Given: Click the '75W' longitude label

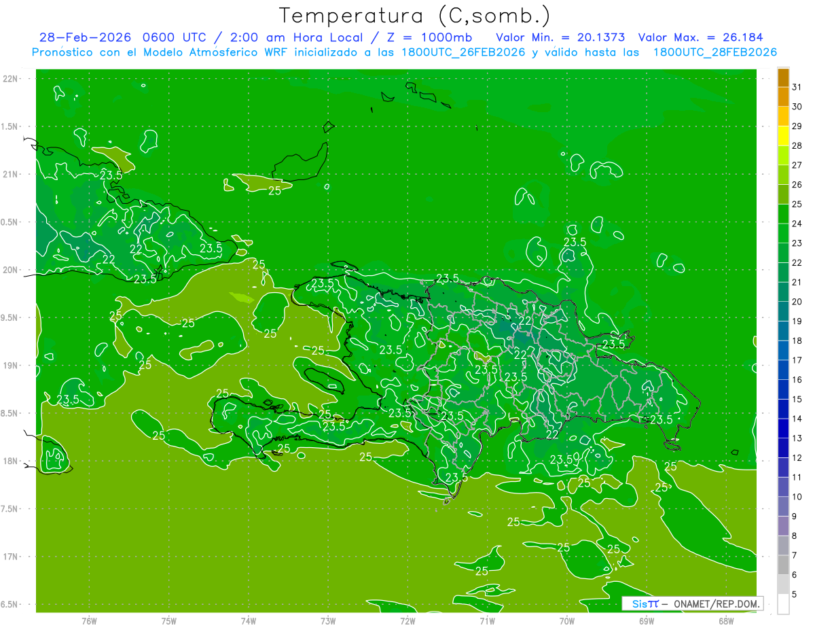Looking at the screenshot, I should coord(169,621).
